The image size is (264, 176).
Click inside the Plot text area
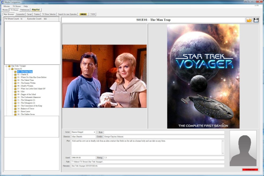(x=147, y=147)
